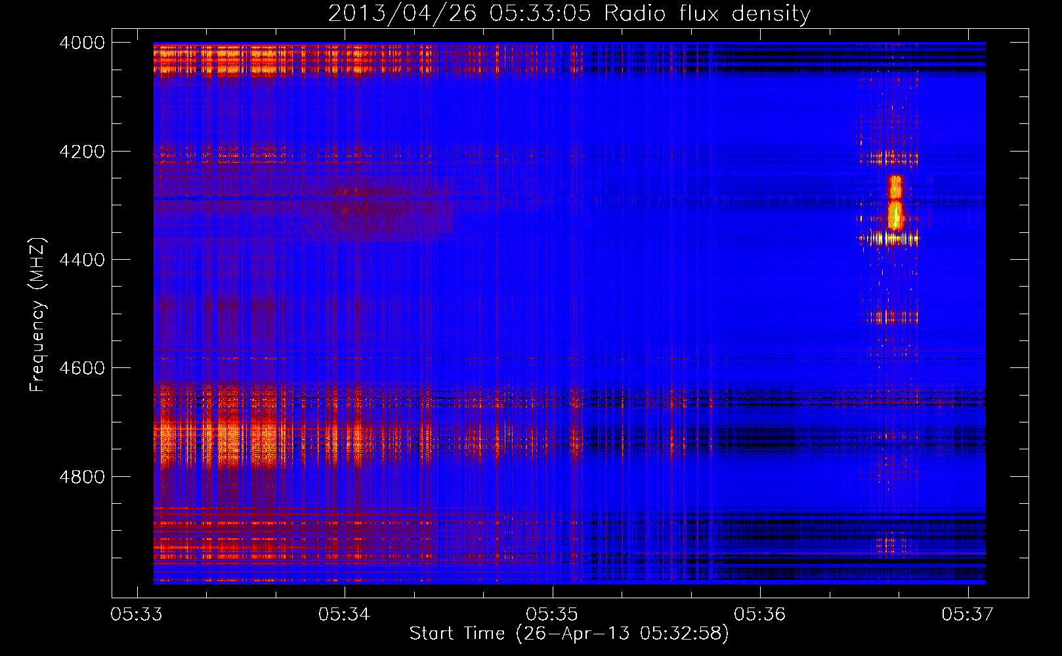
Task: Select the 4800 frequency axis label
Action: tap(82, 477)
